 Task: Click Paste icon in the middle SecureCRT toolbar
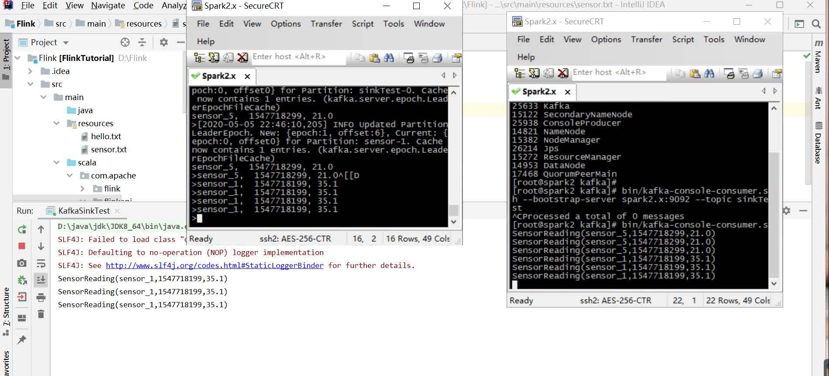click(x=374, y=57)
